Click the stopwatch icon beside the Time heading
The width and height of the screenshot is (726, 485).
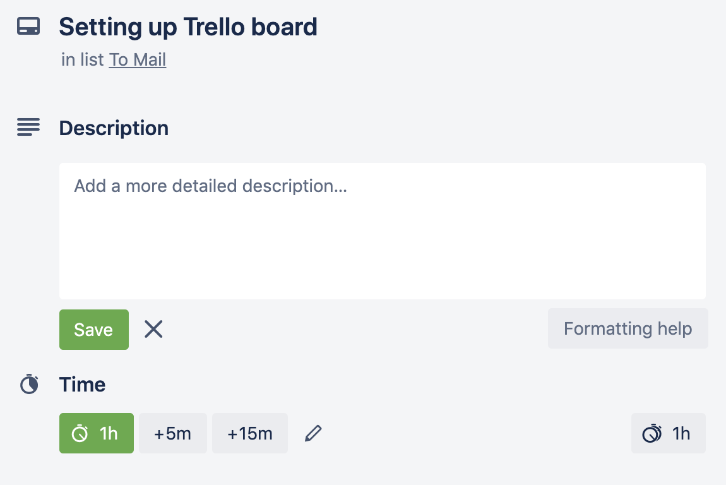[29, 385]
